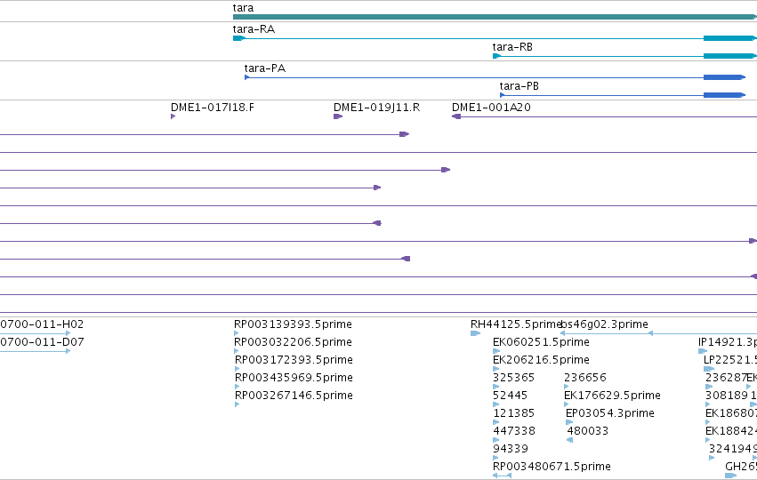
Task: Select the EK060251.5prime feature
Action: pos(496,351)
